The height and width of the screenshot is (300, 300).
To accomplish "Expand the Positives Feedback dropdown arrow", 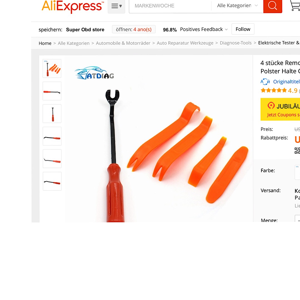I will [226, 29].
